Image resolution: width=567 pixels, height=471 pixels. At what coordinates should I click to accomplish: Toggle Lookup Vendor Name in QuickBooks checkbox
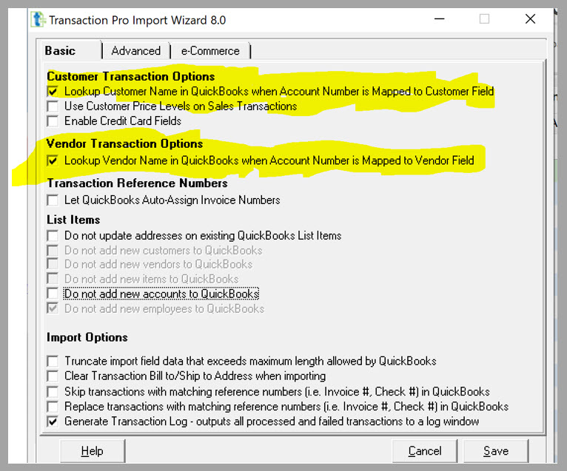[x=53, y=160]
